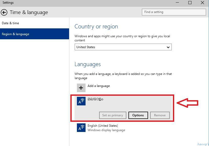Maximize the Settings window
Image resolution: width=209 pixels, height=146 pixels.
point(190,3)
